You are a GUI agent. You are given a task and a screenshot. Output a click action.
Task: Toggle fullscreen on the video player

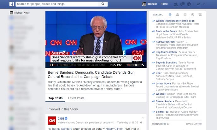tap(143, 65)
